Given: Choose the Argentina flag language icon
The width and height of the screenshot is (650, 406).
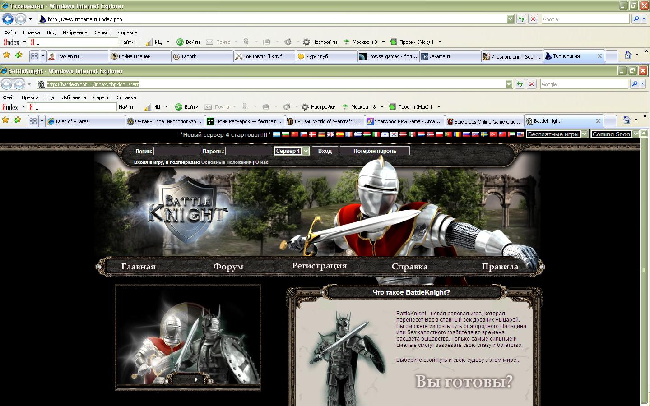Looking at the screenshot, I should coord(276,134).
